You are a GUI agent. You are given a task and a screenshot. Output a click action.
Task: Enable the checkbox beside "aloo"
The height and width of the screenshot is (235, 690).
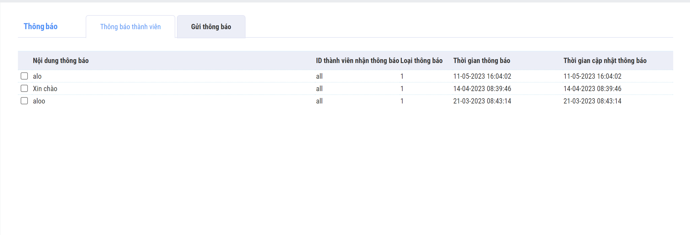pos(24,101)
